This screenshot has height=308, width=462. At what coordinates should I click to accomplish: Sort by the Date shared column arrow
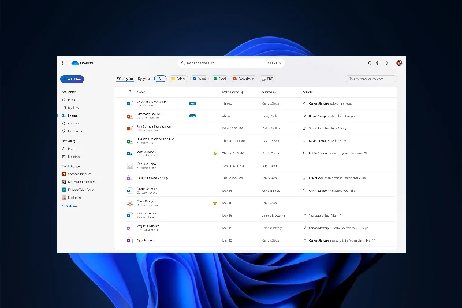click(x=243, y=92)
